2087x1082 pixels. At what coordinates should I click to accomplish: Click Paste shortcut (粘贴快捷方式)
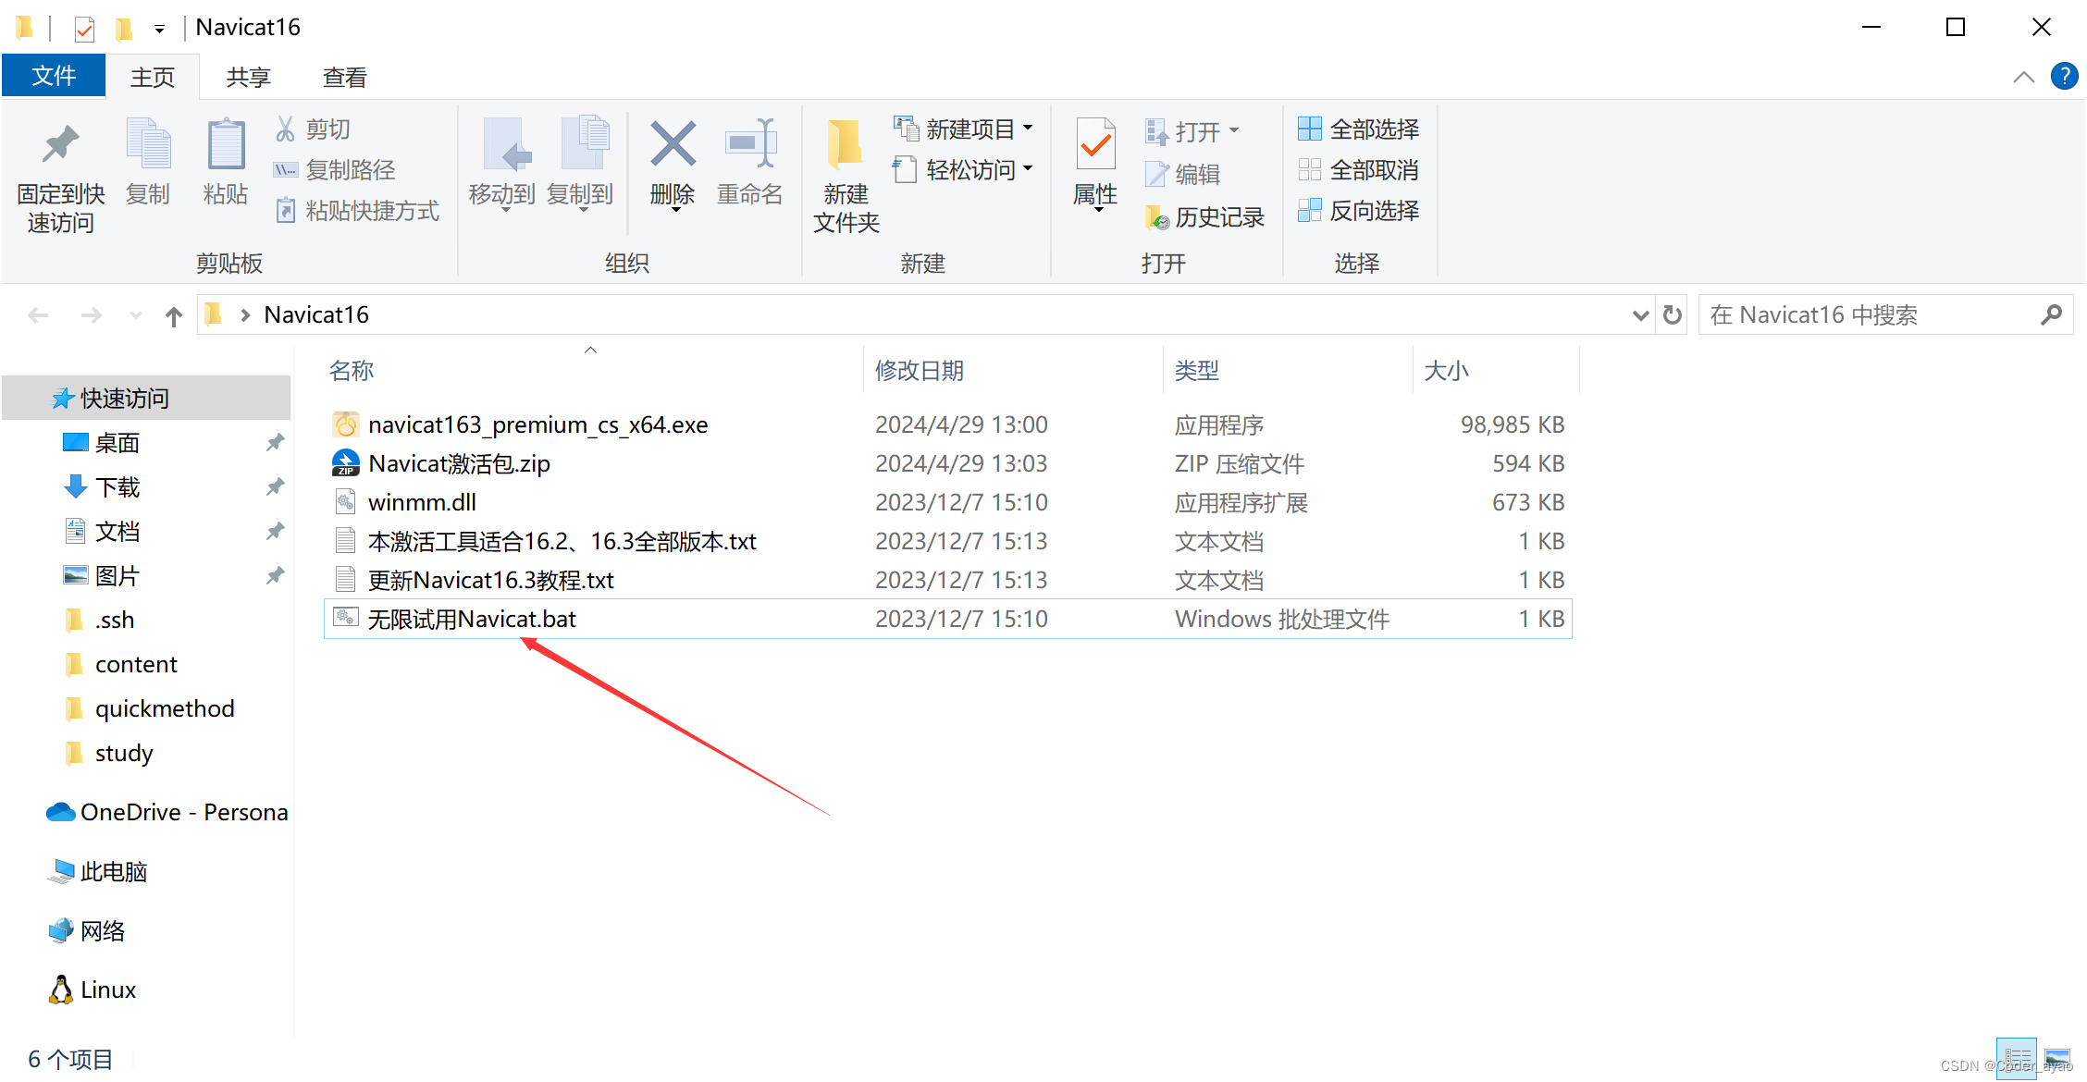357,211
